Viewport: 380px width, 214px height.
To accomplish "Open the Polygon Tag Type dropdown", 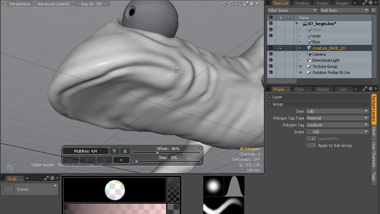I will coord(337,118).
